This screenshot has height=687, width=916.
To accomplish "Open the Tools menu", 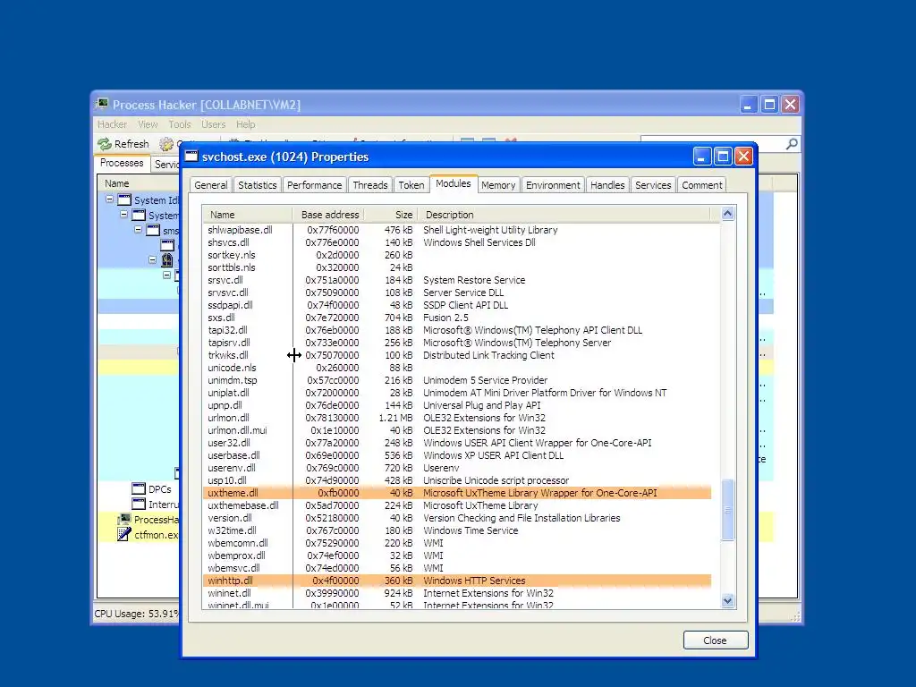I will click(180, 124).
